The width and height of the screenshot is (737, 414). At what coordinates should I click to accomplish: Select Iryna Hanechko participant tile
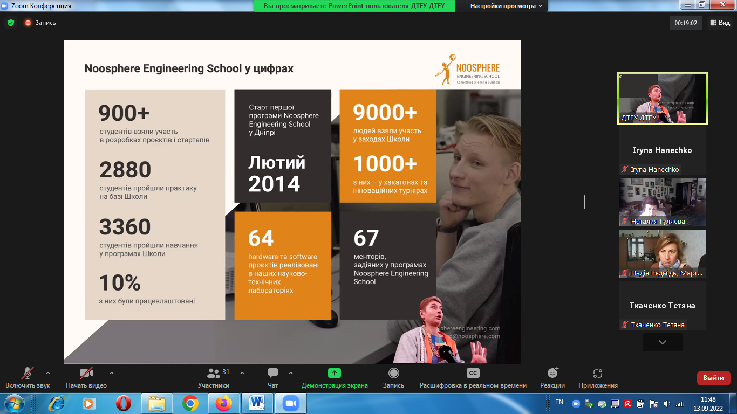[663, 150]
